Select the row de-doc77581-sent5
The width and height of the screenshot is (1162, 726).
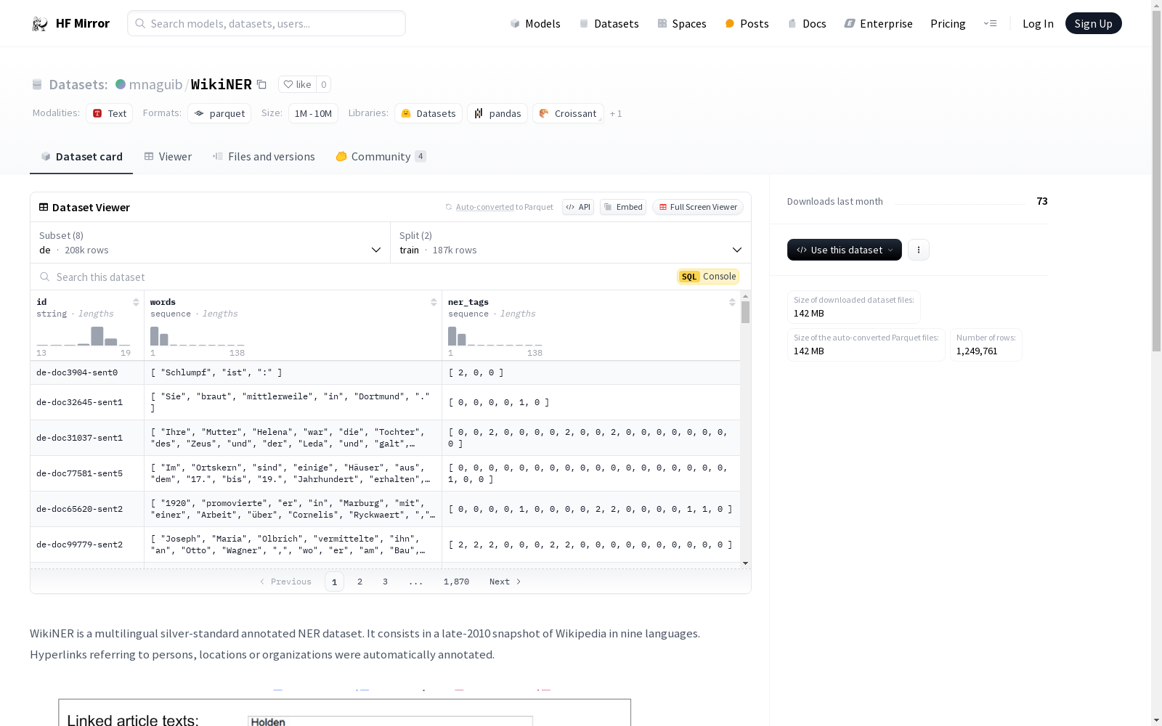(x=385, y=473)
